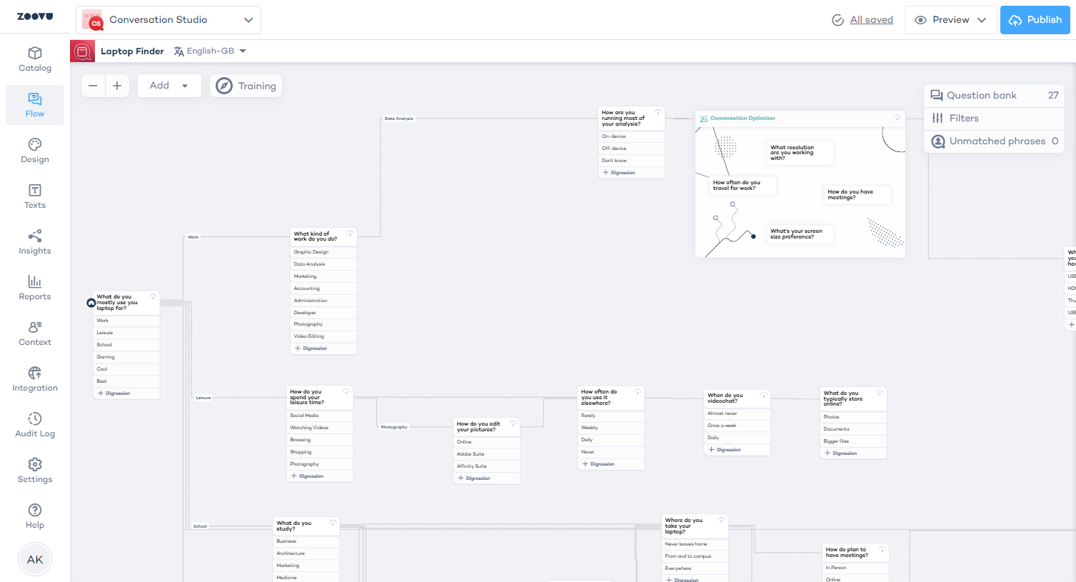Open the Context section

(x=35, y=333)
